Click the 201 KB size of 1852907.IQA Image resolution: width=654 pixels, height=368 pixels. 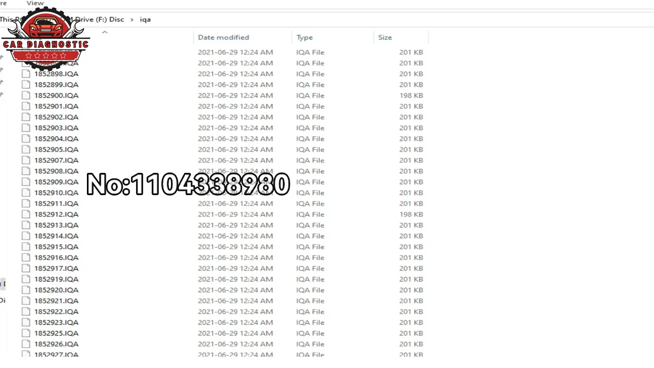tap(411, 160)
